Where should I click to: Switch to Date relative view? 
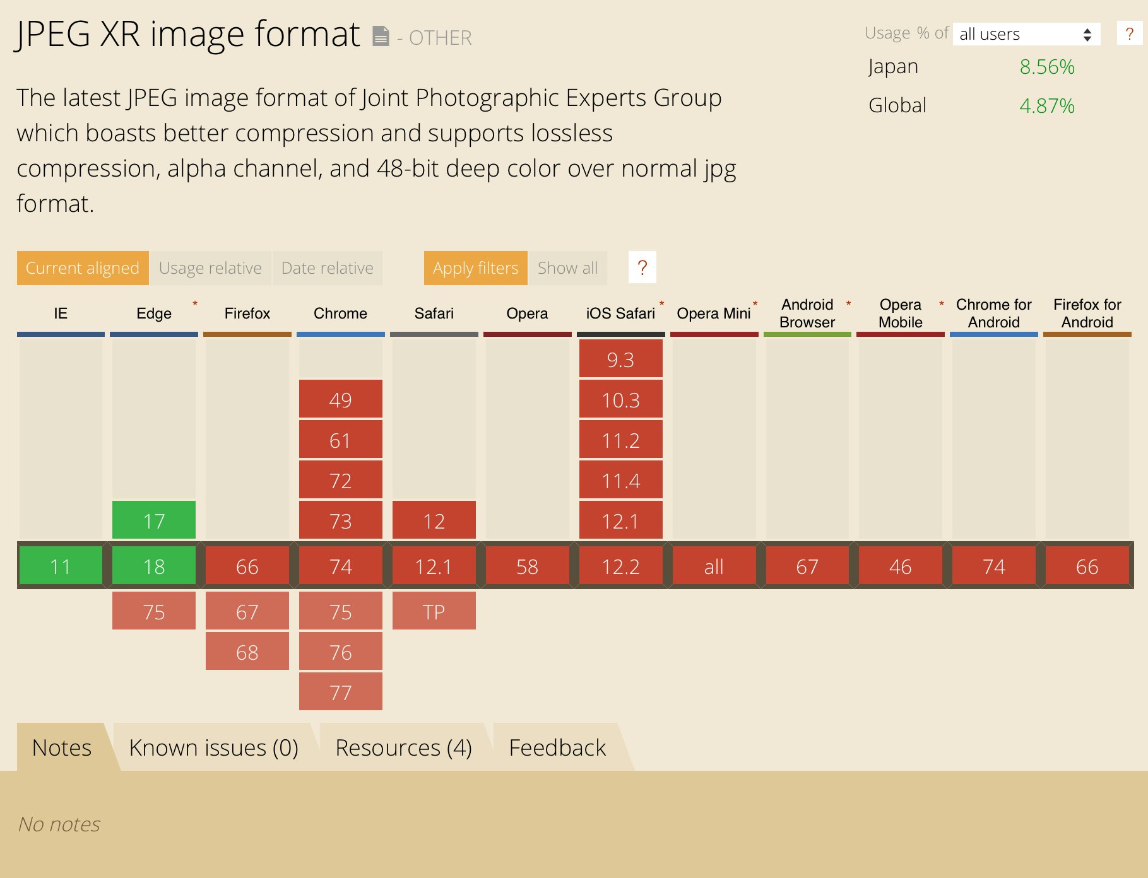[x=328, y=268]
